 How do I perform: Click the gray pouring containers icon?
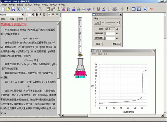(x=53, y=9)
